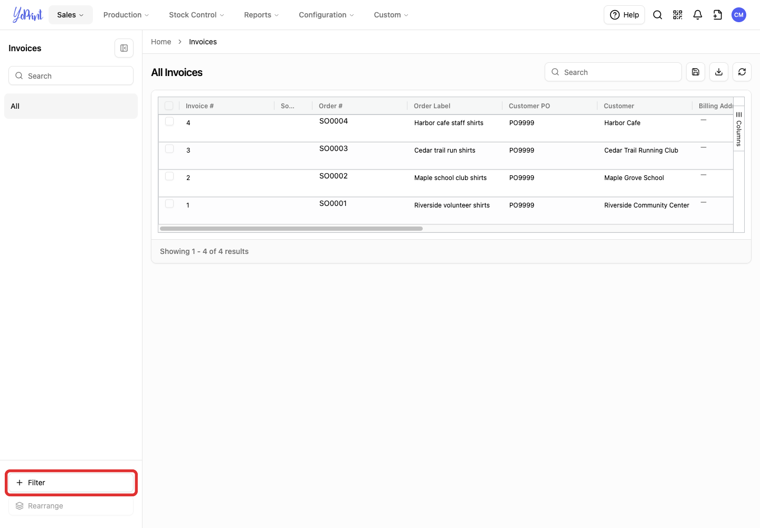Screen dimensions: 760x528
Task: Select the All invoices view
Action: tap(71, 106)
